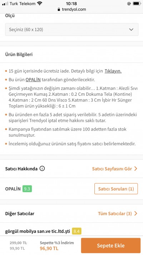Click the Tıklayın return details link
143x255 pixels.
click(113, 71)
